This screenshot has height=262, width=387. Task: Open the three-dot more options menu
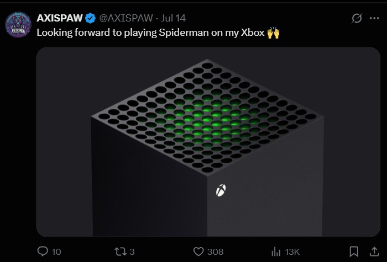374,18
